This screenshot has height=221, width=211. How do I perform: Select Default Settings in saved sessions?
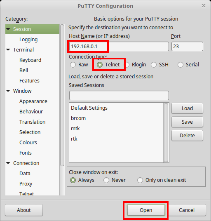pos(116,108)
